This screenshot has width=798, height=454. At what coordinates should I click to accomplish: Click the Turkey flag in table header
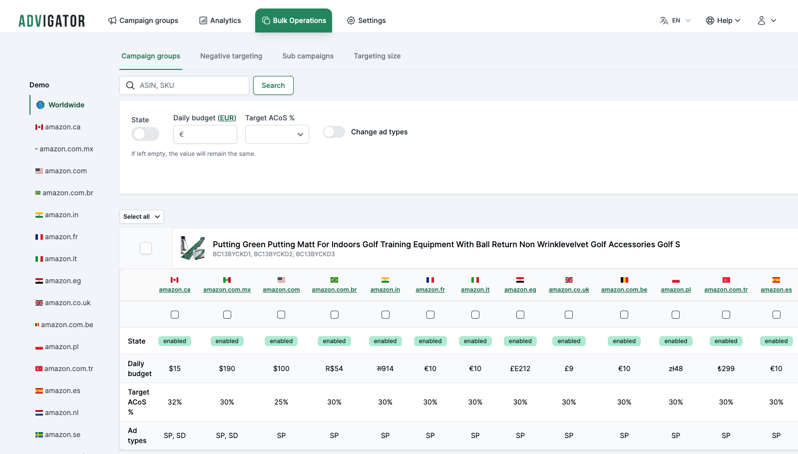726,280
